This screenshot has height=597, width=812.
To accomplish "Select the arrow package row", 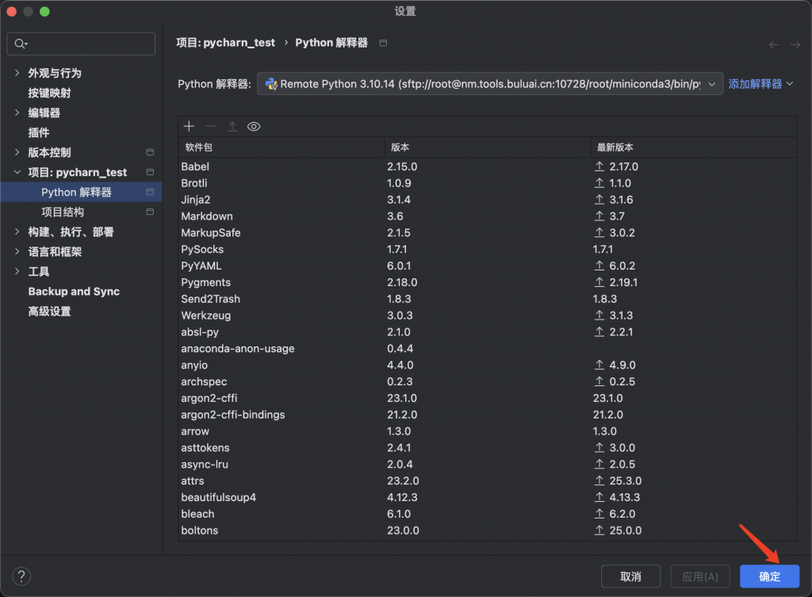I will [x=487, y=431].
